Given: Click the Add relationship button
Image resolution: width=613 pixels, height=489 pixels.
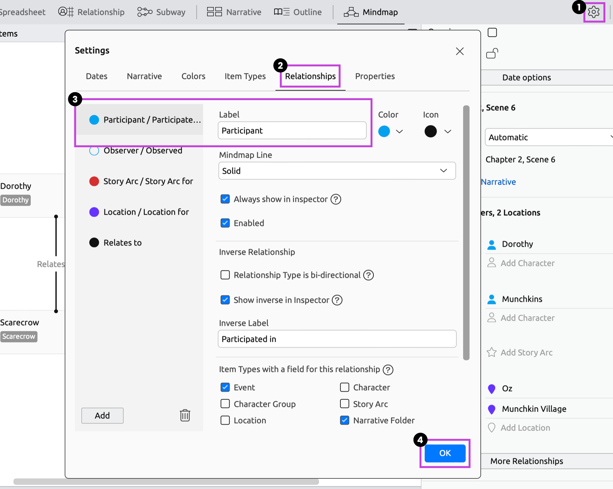Looking at the screenshot, I should [x=102, y=415].
